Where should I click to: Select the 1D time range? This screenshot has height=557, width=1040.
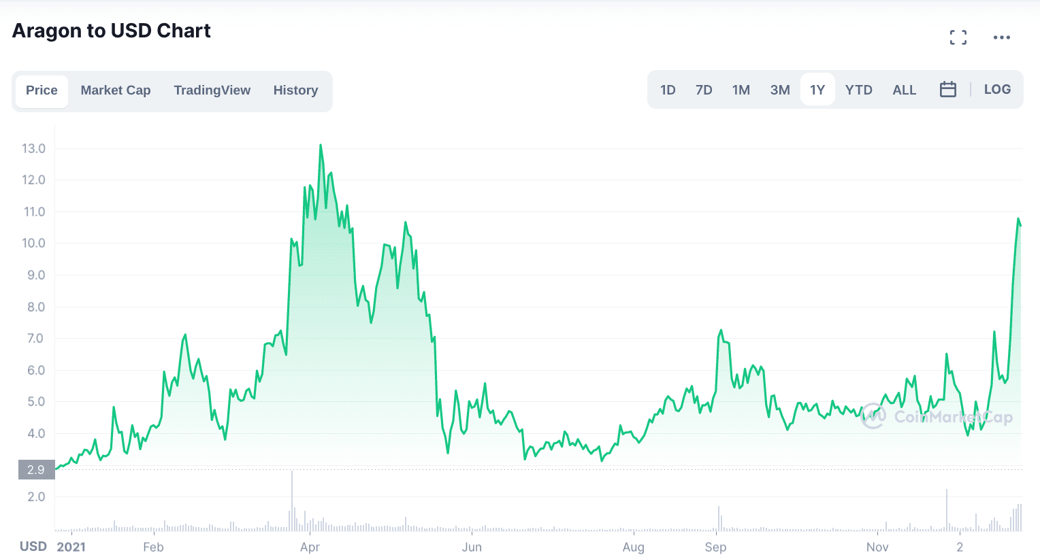pyautogui.click(x=668, y=90)
